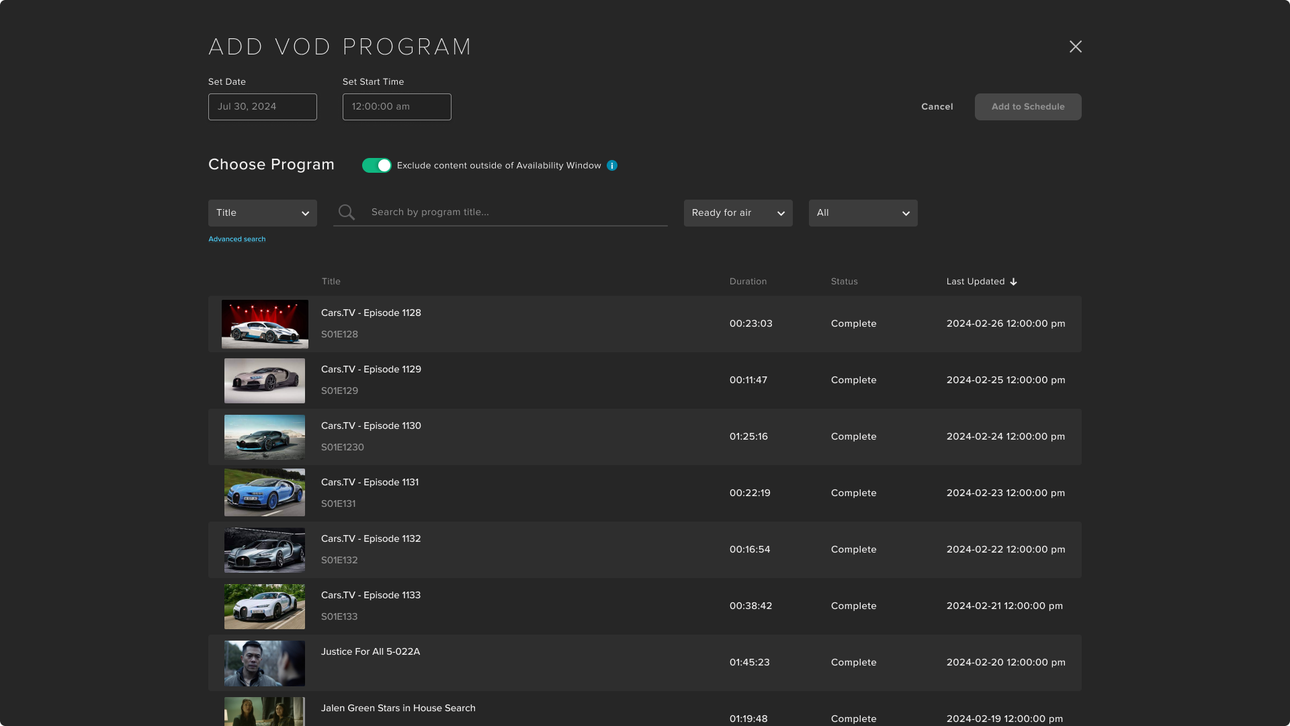Select Jalen Green Stars thumbnail

pos(265,711)
